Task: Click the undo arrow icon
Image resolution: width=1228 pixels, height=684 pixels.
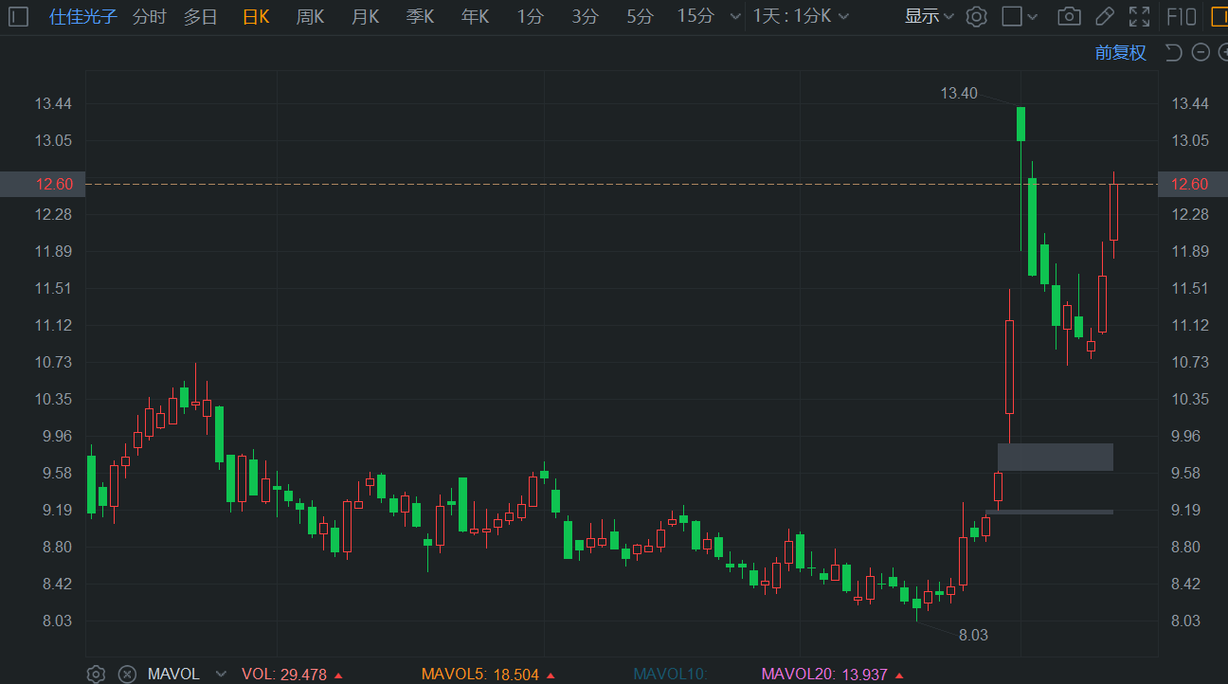Action: (1173, 52)
